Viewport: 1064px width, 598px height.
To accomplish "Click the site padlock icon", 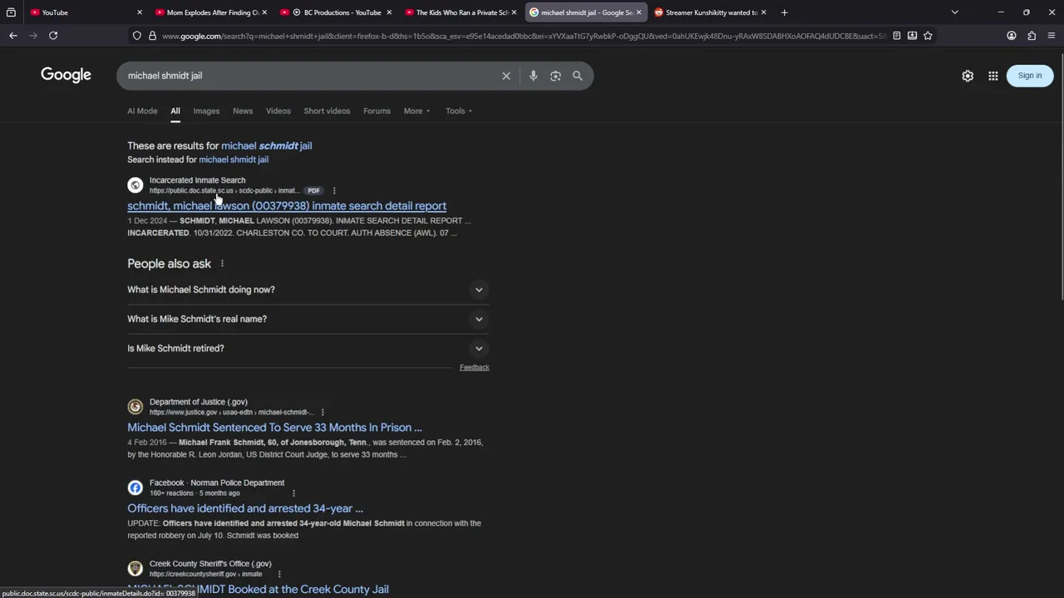I will [x=152, y=36].
